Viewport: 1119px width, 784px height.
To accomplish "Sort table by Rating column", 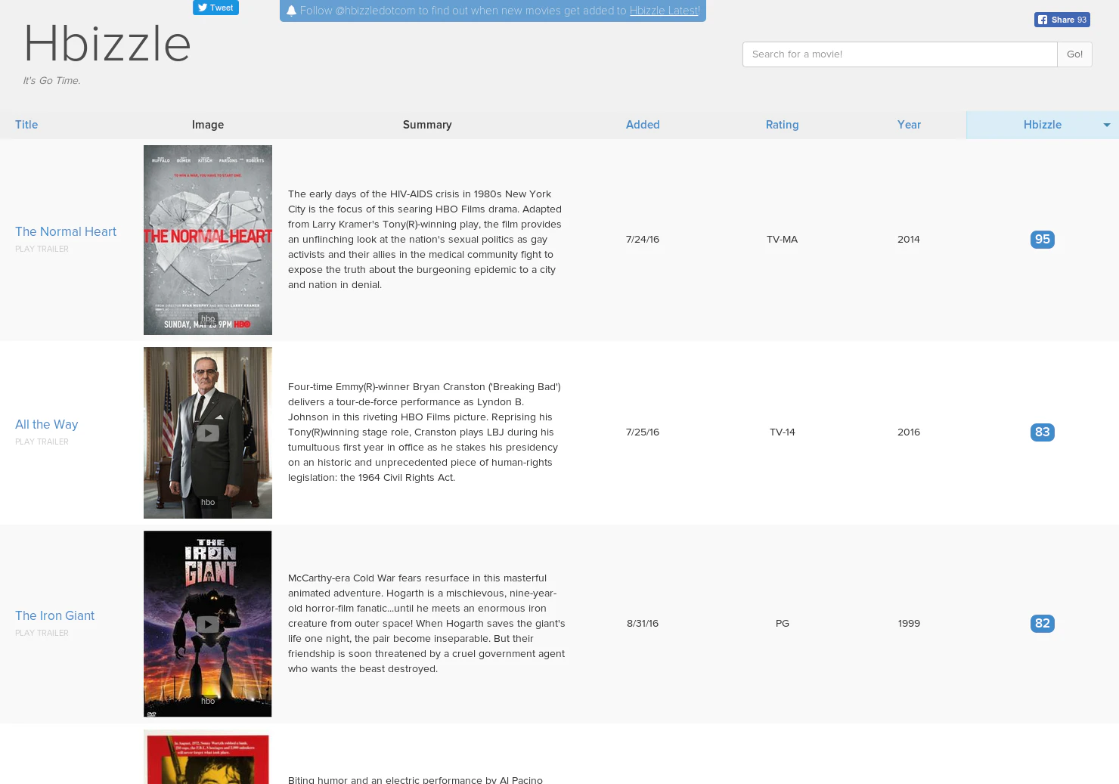I will 782,125.
